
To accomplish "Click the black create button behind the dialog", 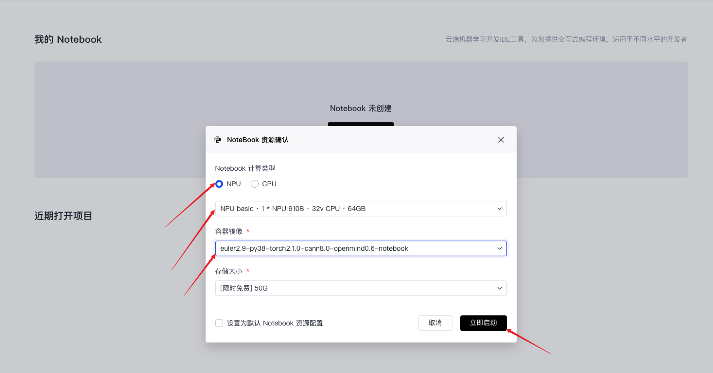I will point(361,125).
